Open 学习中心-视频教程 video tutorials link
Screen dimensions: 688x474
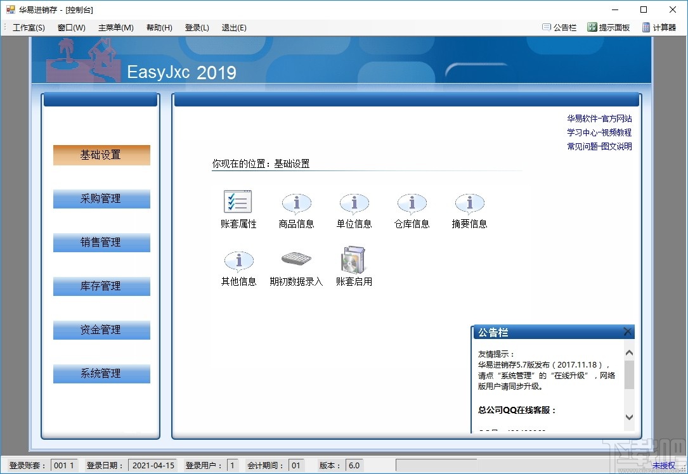(599, 132)
